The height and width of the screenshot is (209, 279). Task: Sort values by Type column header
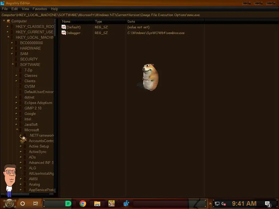[110, 21]
